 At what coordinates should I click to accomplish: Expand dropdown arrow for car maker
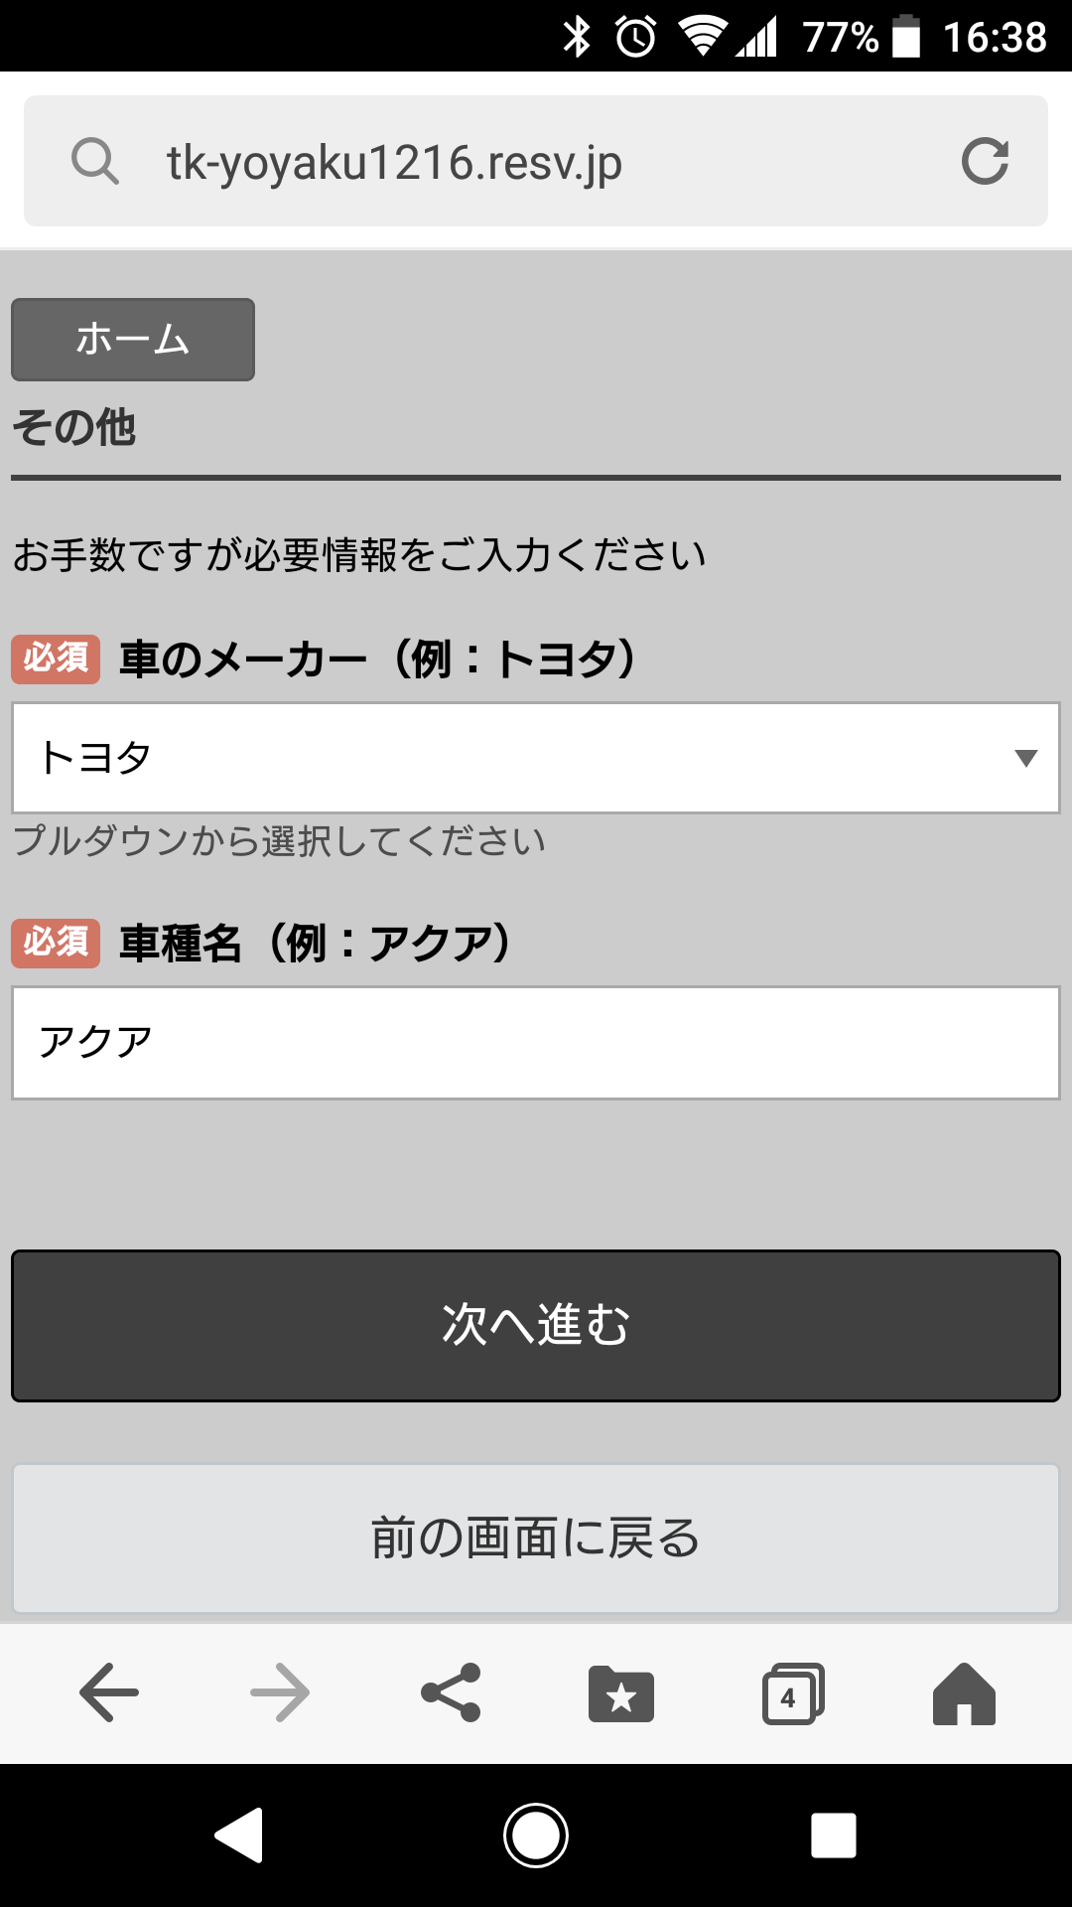(x=1026, y=758)
